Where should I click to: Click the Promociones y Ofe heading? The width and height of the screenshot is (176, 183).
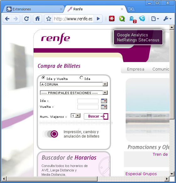[x=148, y=147]
